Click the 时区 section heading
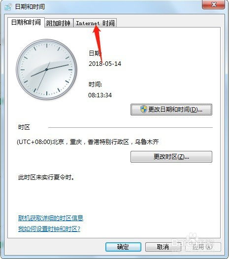Image resolution: width=229 pixels, height=259 pixels. (24, 127)
